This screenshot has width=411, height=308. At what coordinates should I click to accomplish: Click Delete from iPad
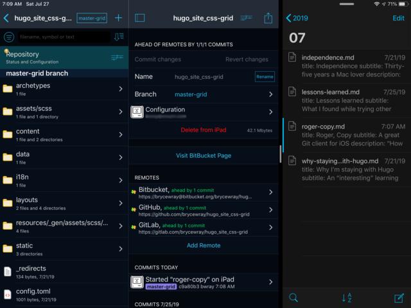click(x=204, y=130)
